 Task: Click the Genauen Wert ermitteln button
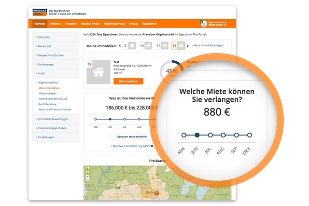pos(131,137)
